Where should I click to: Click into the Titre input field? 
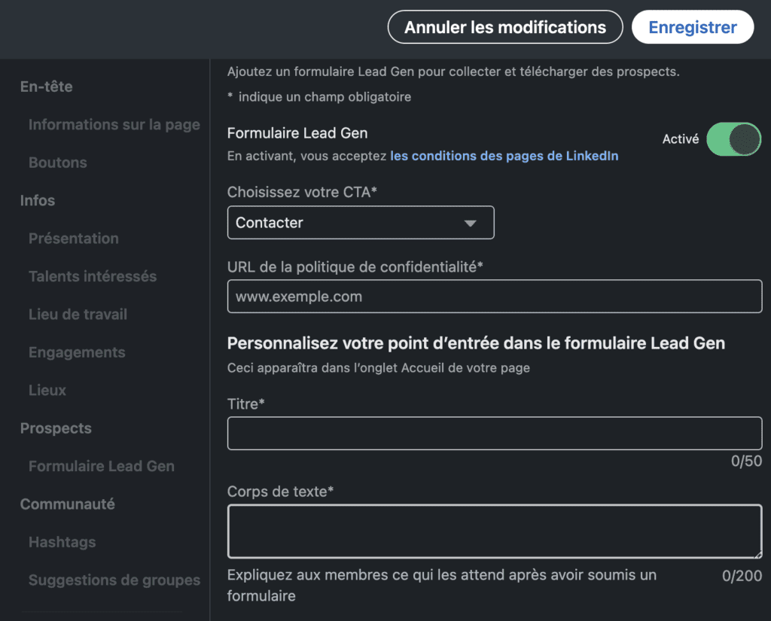(494, 434)
